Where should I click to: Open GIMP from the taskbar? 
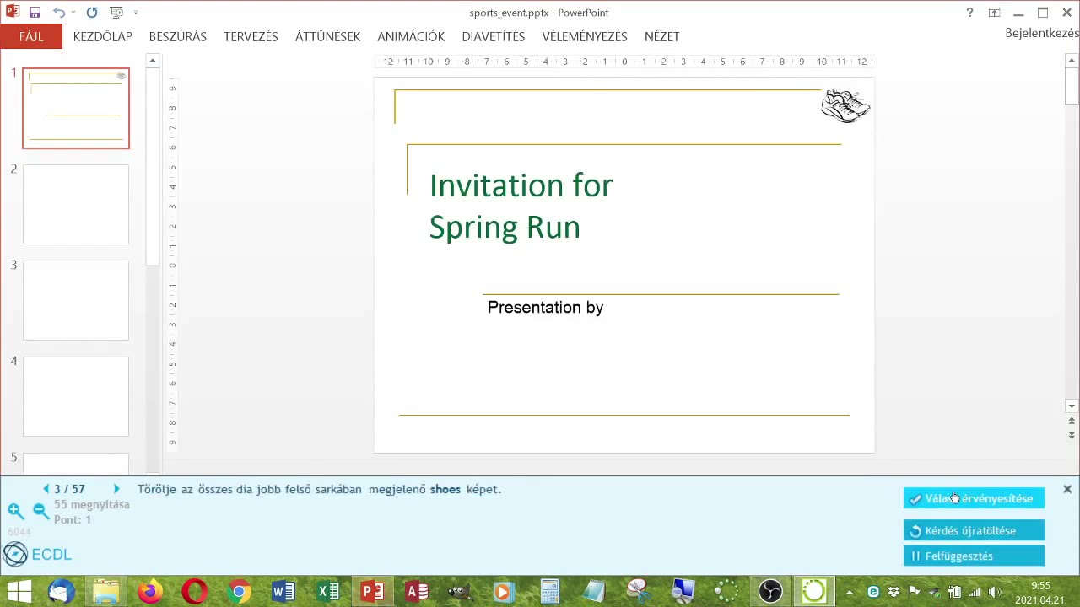click(460, 591)
